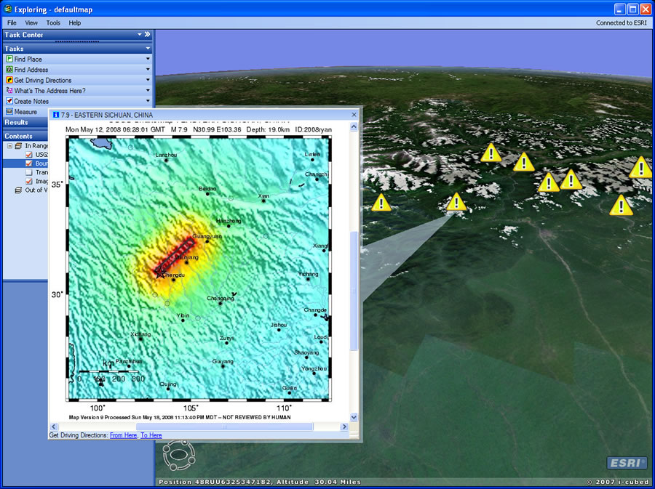The height and width of the screenshot is (489, 655).
Task: Click the popup scroll-right arrow
Action: (344, 427)
